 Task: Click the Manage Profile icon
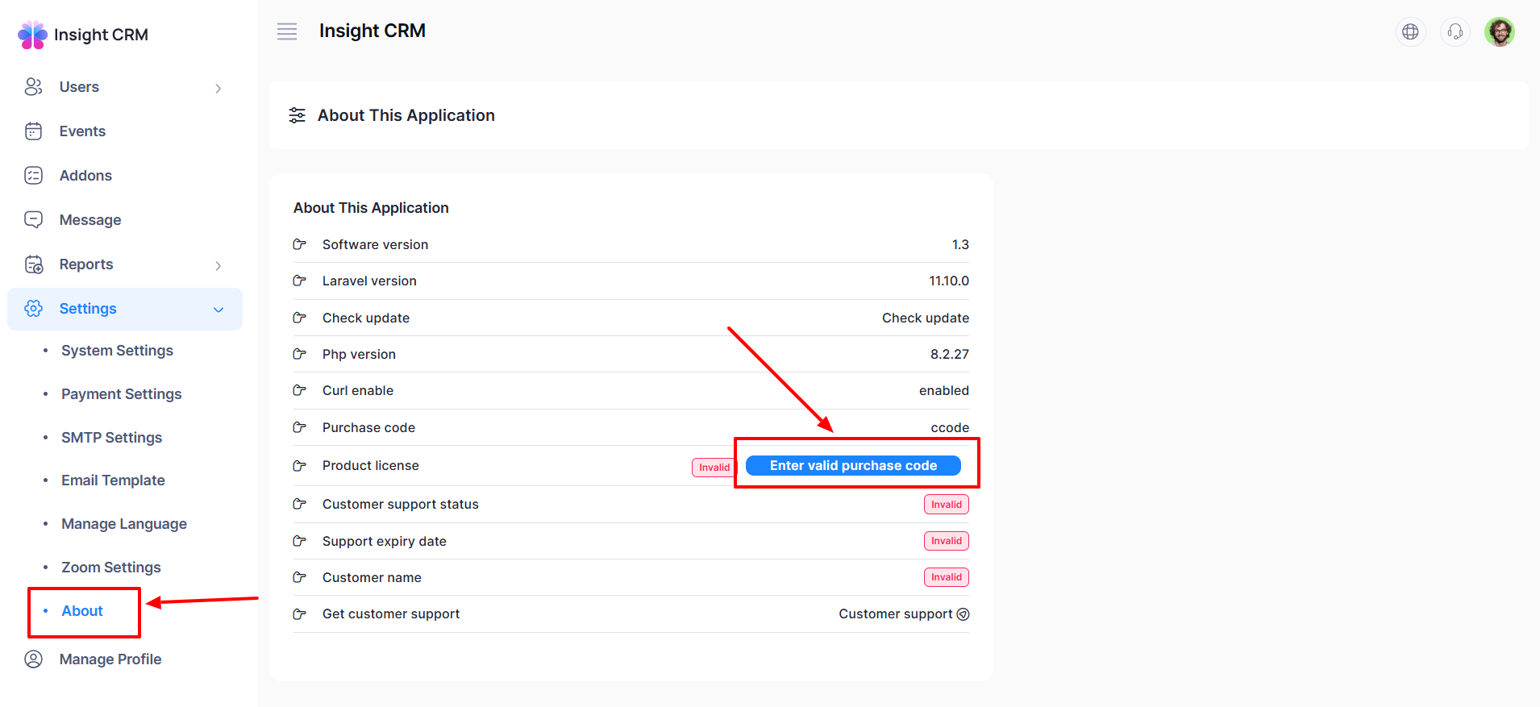coord(34,659)
